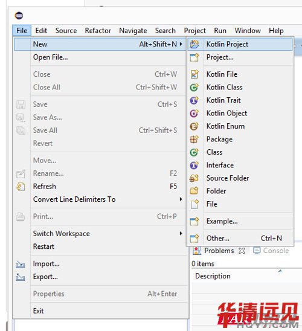
Task: Click the Source Folder icon
Action: [194, 178]
